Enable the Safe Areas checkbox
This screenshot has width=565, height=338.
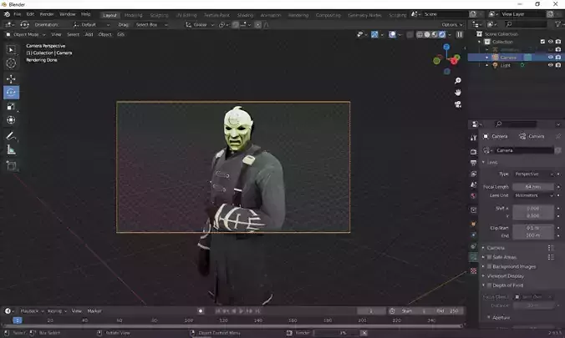click(489, 257)
